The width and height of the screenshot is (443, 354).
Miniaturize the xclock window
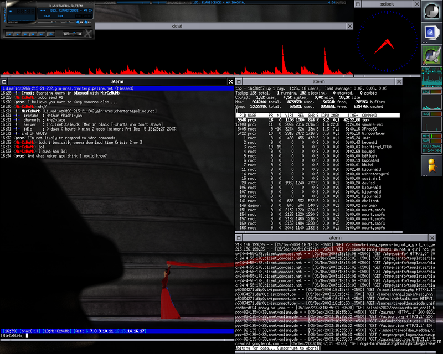coord(358,4)
